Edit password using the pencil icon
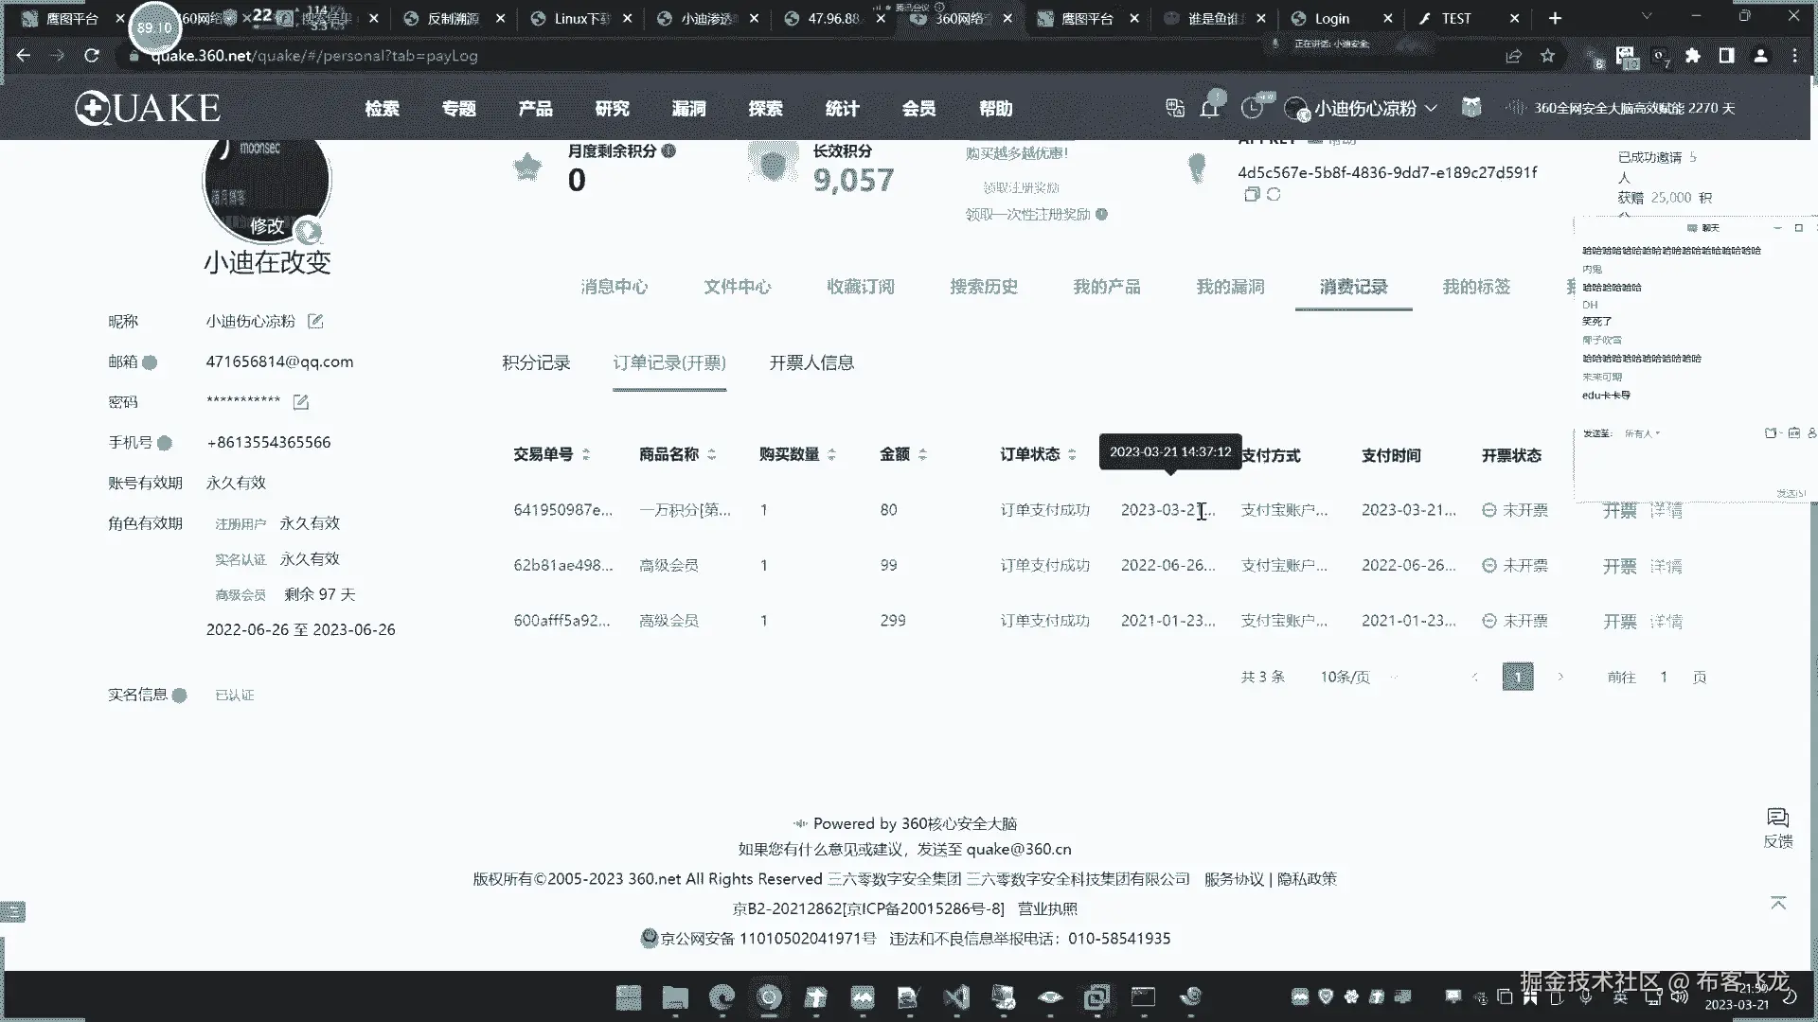This screenshot has height=1022, width=1818. 300,402
